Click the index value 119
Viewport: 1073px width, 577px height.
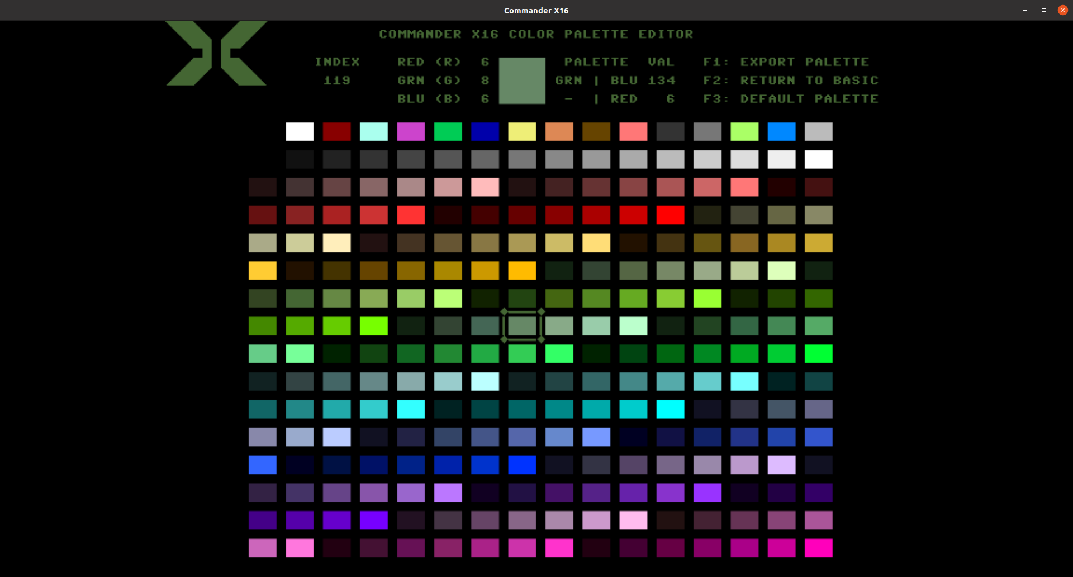pos(337,81)
